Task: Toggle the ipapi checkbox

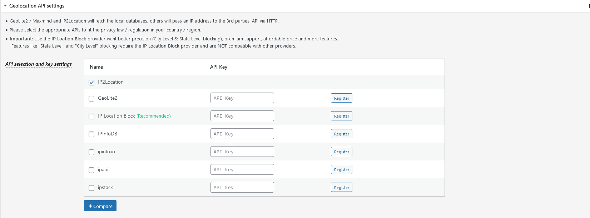Action: [91, 170]
